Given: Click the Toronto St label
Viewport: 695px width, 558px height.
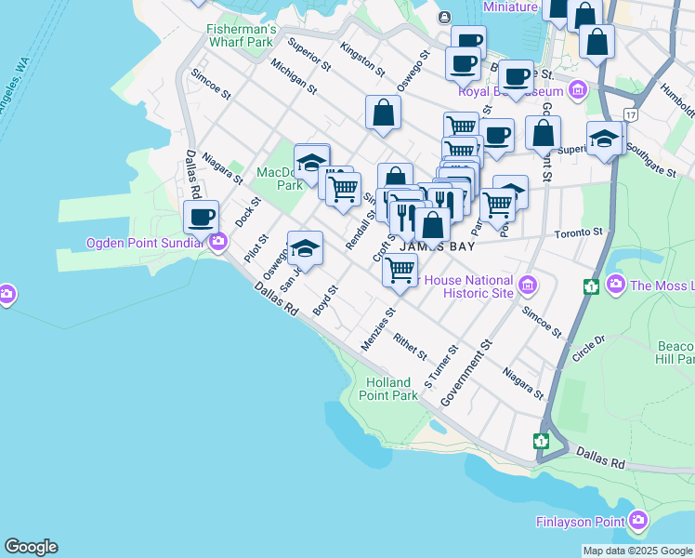Looking at the screenshot, I should 579,232.
